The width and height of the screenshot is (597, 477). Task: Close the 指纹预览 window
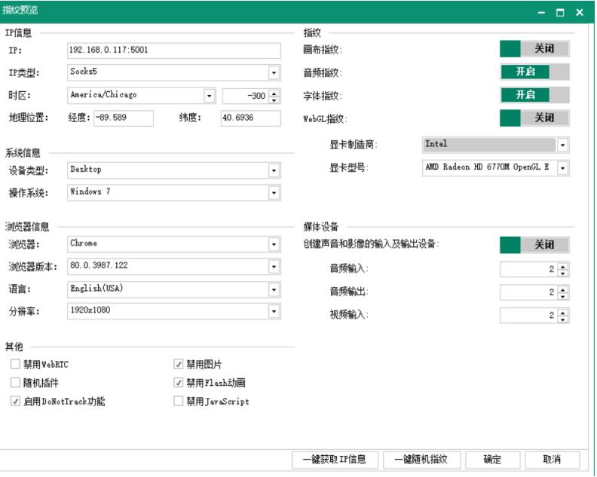point(580,13)
